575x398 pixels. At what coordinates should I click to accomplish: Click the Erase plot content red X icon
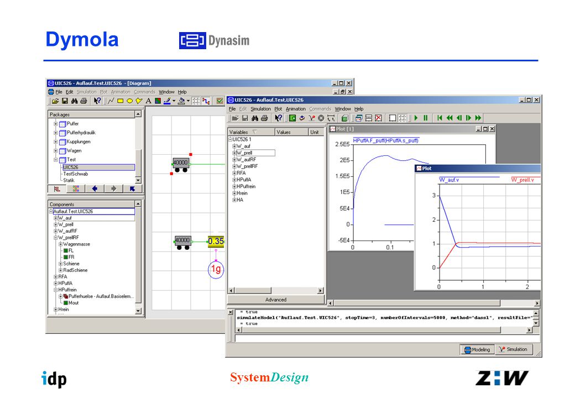378,118
